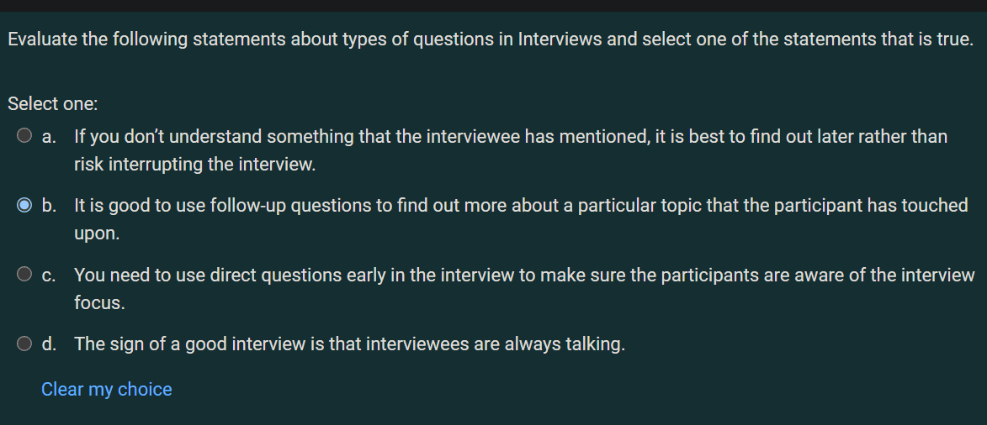The width and height of the screenshot is (987, 425).
Task: Select answer text 'You need to use direct questions'
Action: pos(524,289)
